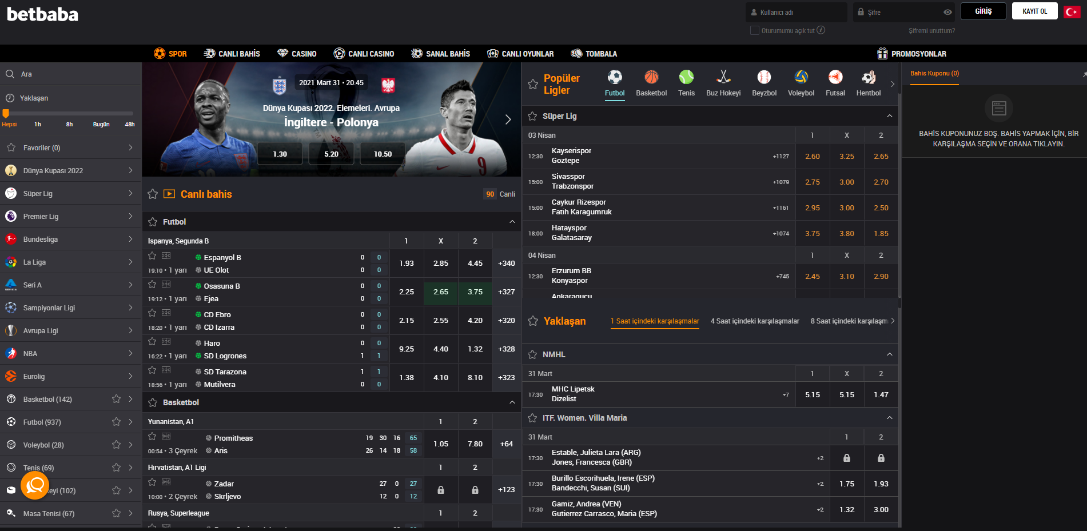
Task: Open the CANLI BAHİS menu
Action: pos(232,54)
